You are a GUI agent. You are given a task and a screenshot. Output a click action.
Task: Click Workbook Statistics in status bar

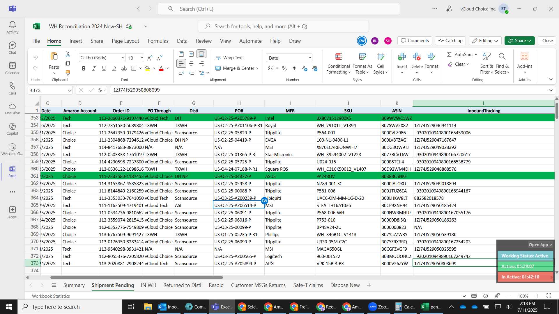tap(51, 296)
